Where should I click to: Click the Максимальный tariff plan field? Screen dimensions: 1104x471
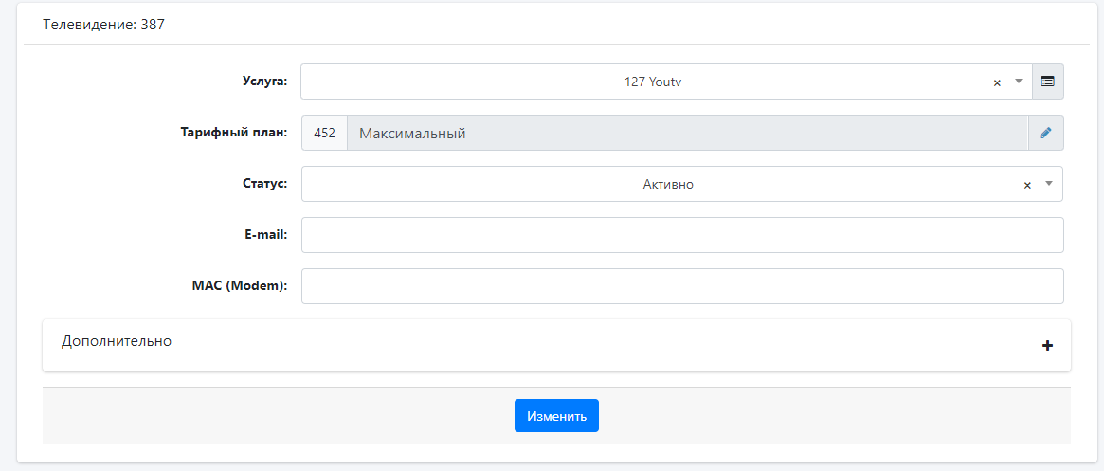687,133
